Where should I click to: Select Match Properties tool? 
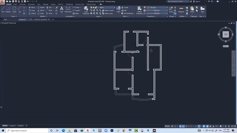click(x=139, y=10)
